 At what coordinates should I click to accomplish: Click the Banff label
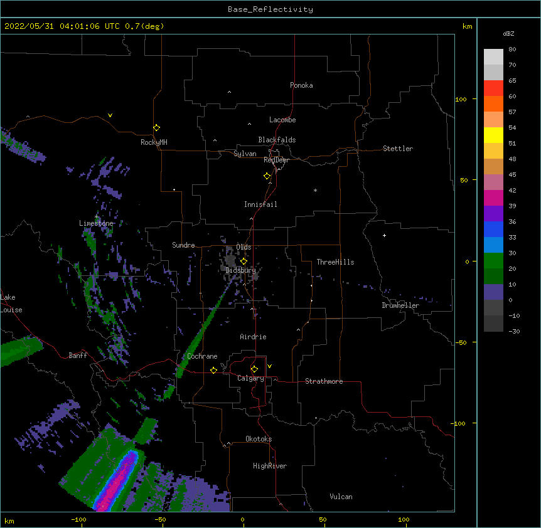(x=78, y=356)
